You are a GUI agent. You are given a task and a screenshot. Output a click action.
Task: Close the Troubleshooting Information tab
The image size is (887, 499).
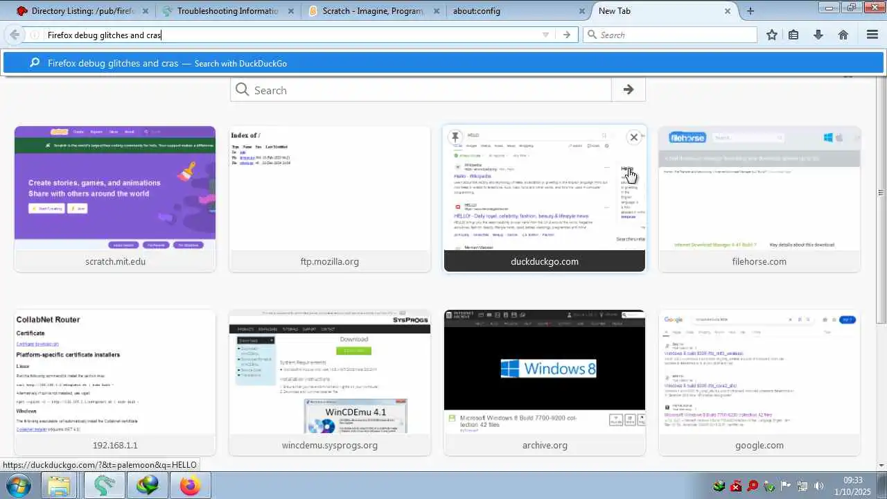click(x=291, y=11)
